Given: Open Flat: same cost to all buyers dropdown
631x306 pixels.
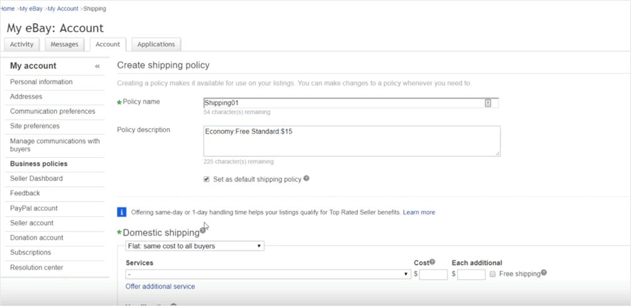Looking at the screenshot, I should (195, 246).
